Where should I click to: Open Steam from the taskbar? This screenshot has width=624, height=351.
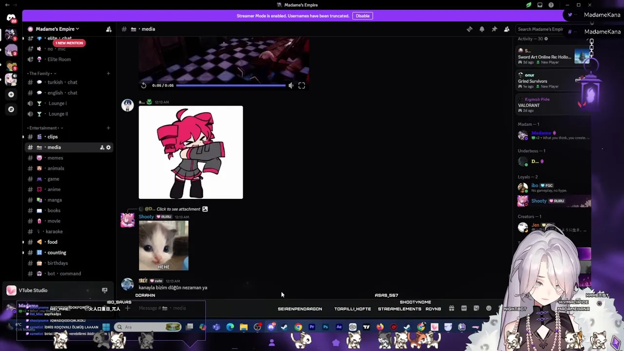point(284,327)
